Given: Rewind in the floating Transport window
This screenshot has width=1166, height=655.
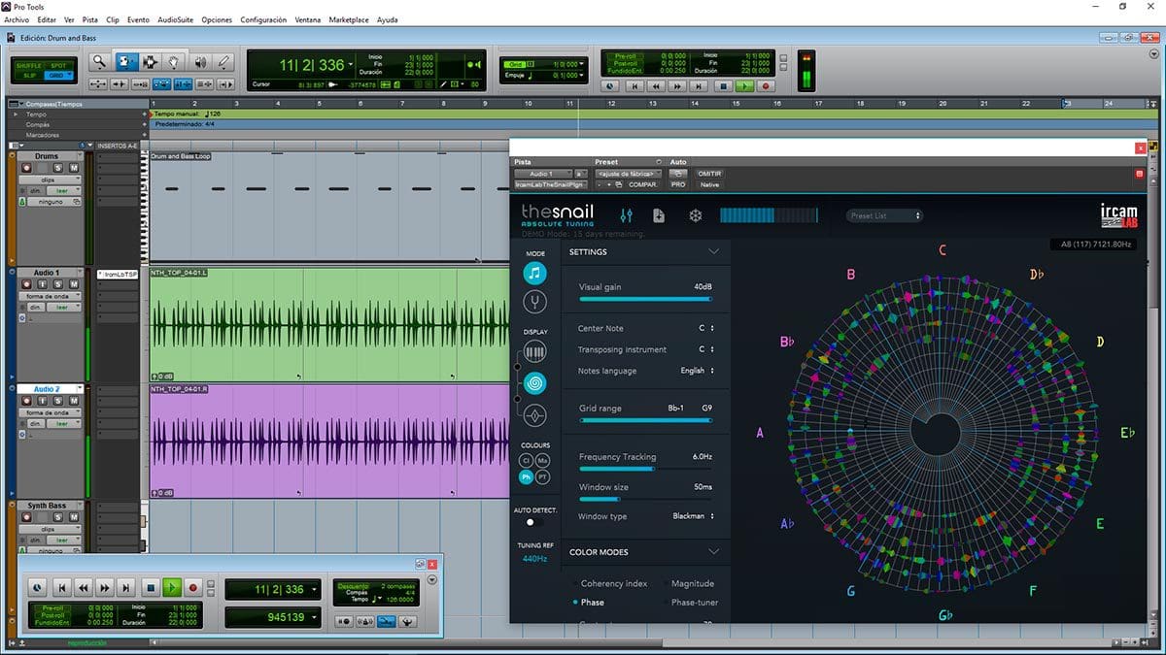Looking at the screenshot, I should pos(84,587).
